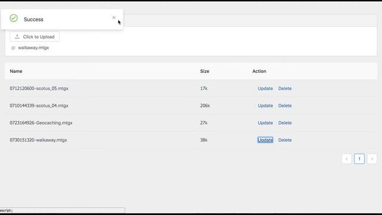Close the Success notification

click(x=114, y=17)
